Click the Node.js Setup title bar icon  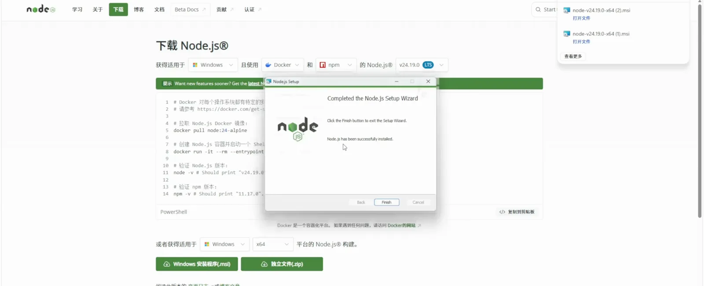tap(269, 81)
